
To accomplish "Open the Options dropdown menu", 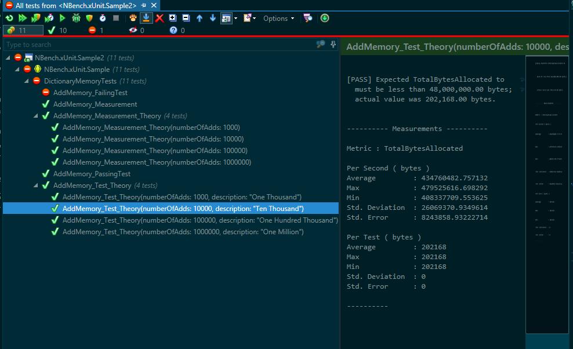I will point(278,18).
